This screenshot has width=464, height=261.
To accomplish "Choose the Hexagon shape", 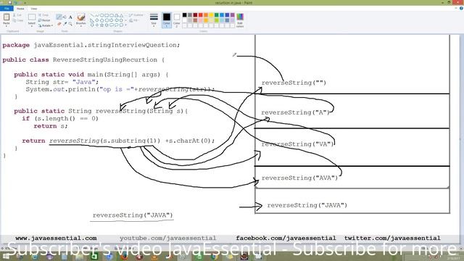I will coord(107,20).
